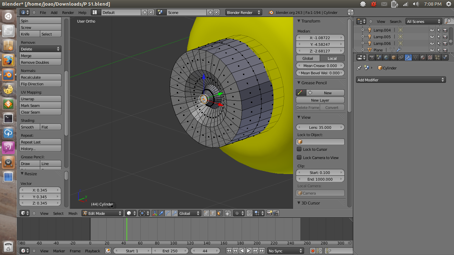The width and height of the screenshot is (454, 255).
Task: Toggle limit selection to visible icon
Action: pyautogui.click(x=228, y=213)
